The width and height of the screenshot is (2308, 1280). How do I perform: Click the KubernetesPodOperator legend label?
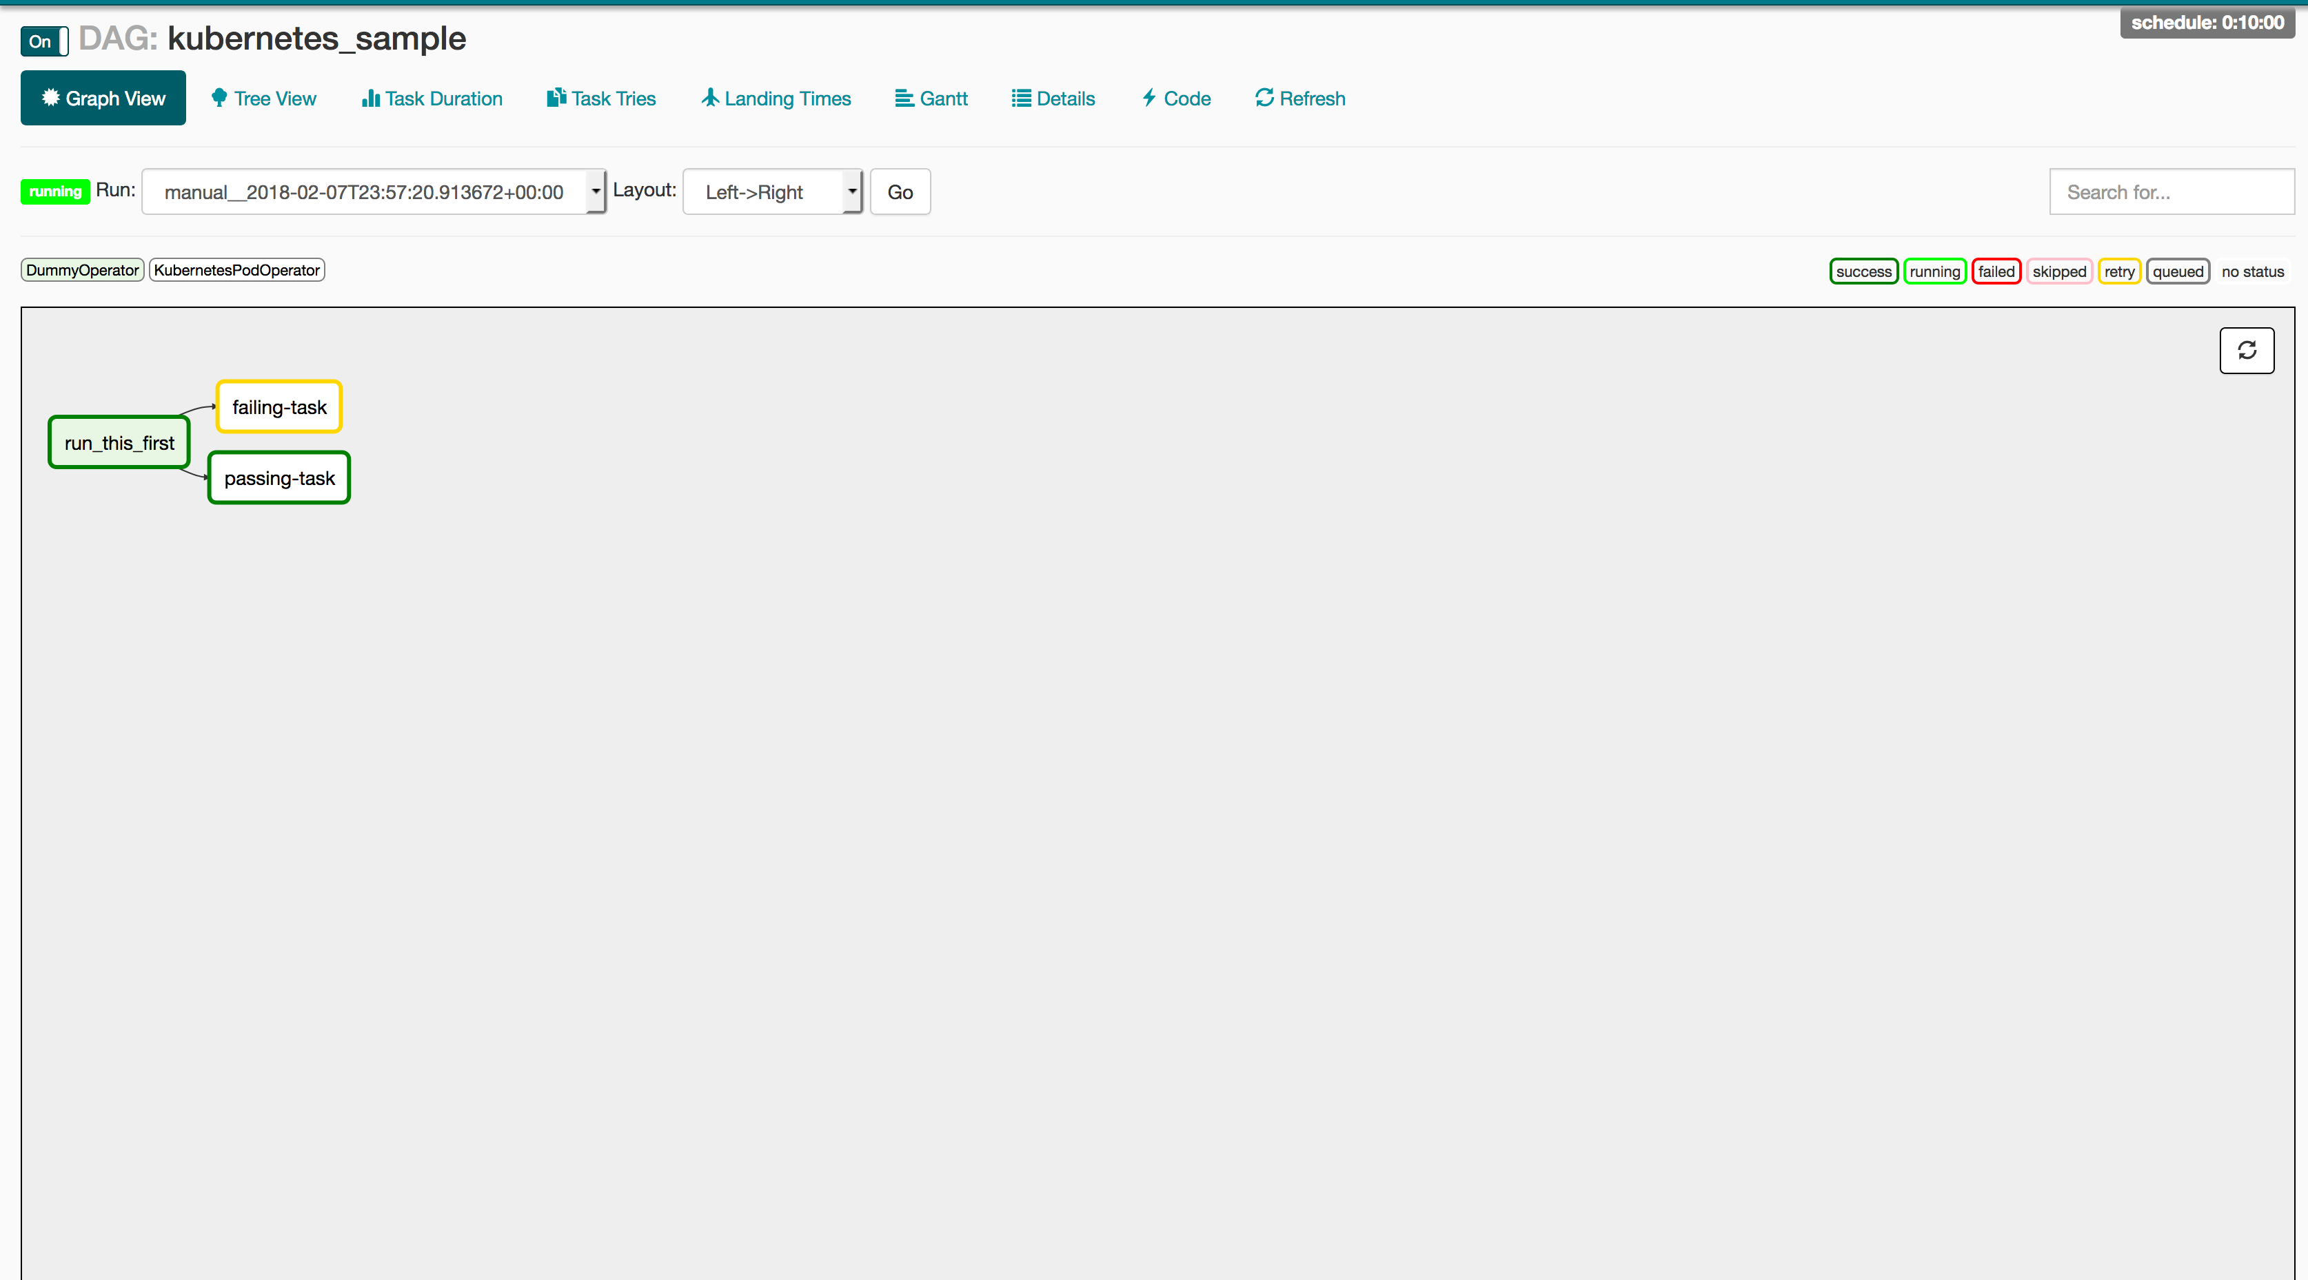(236, 270)
